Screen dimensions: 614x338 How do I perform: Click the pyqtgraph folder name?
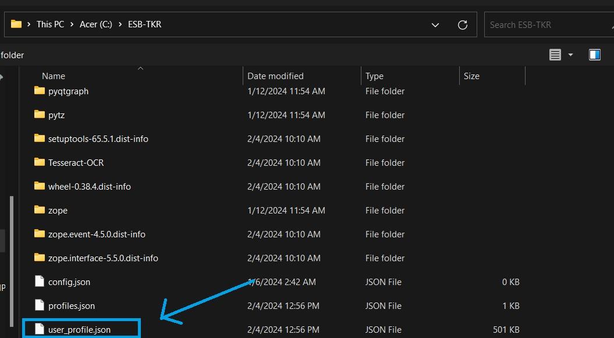[x=69, y=91]
